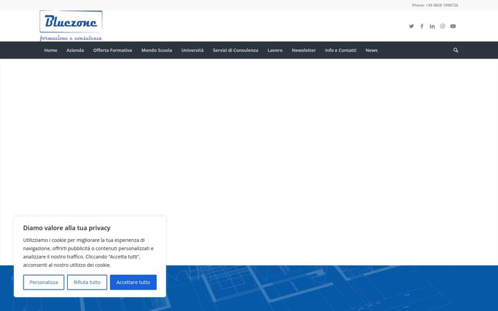Go to the Home menu item
498x311 pixels.
(50, 50)
